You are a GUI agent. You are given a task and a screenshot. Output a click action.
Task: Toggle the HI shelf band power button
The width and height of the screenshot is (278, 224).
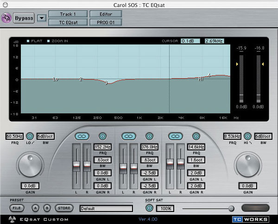coord(247,136)
